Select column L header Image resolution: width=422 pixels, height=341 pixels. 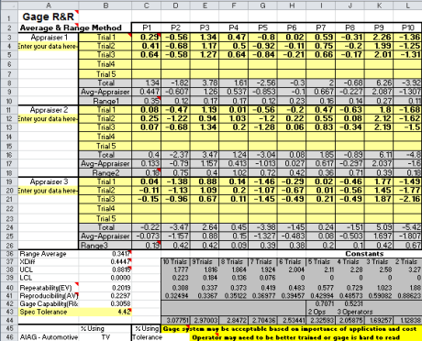point(407,5)
